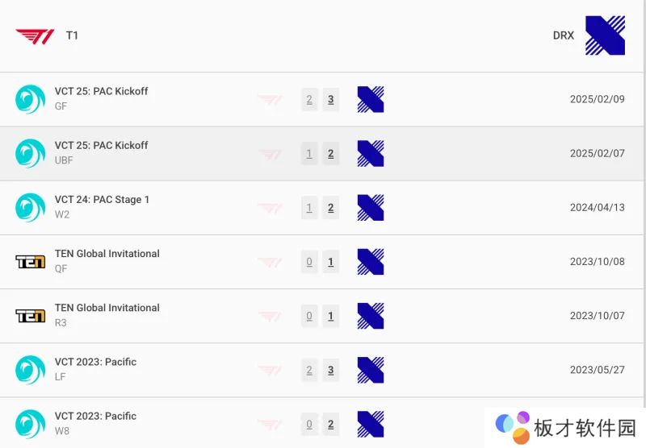Image resolution: width=646 pixels, height=448 pixels.
Task: Open VCT 2023: Pacific W8 match title
Action: tap(95, 416)
